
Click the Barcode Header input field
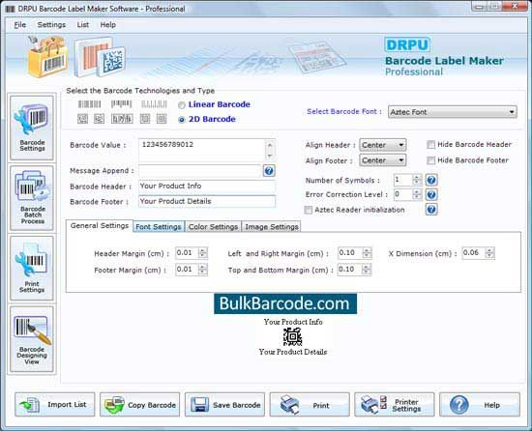tap(207, 186)
